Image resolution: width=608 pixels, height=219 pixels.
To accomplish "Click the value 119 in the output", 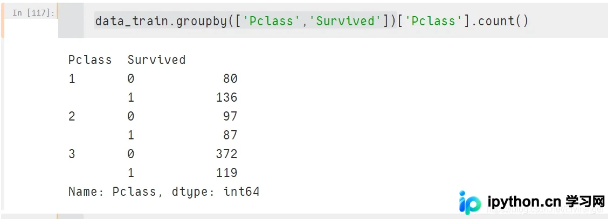I will click(x=227, y=173).
